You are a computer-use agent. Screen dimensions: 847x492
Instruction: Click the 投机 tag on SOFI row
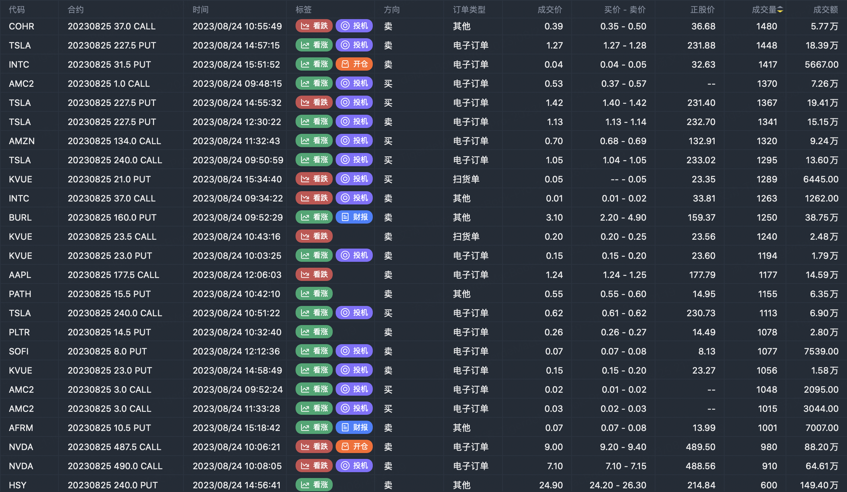coord(354,351)
